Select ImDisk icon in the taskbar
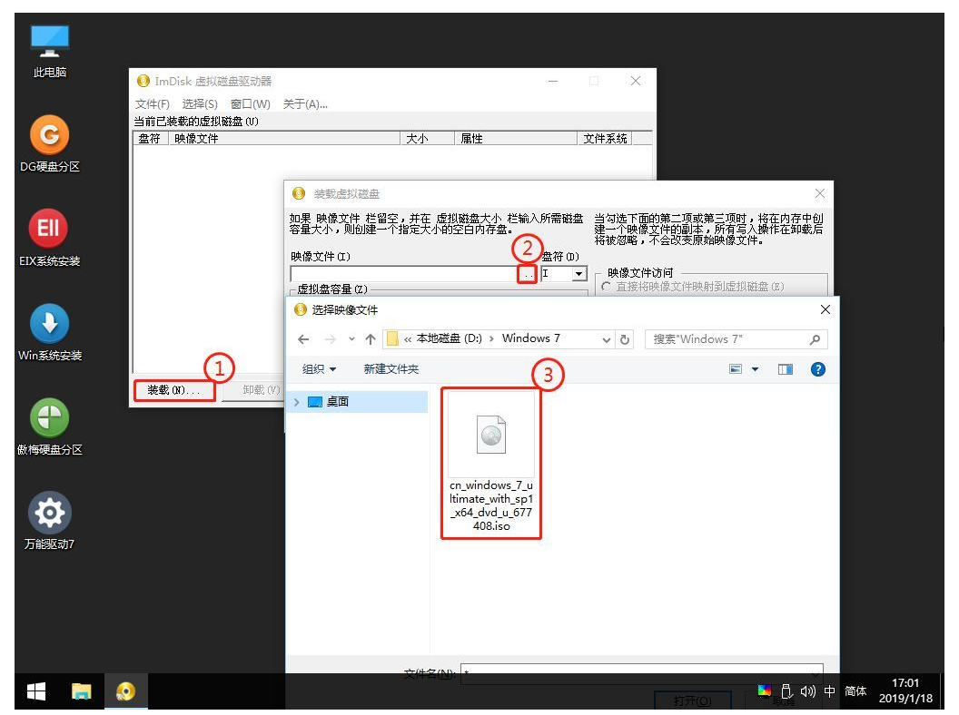The height and width of the screenshot is (715, 959). click(125, 691)
